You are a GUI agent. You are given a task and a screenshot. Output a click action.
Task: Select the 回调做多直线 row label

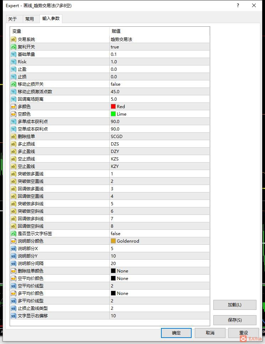pos(31,189)
